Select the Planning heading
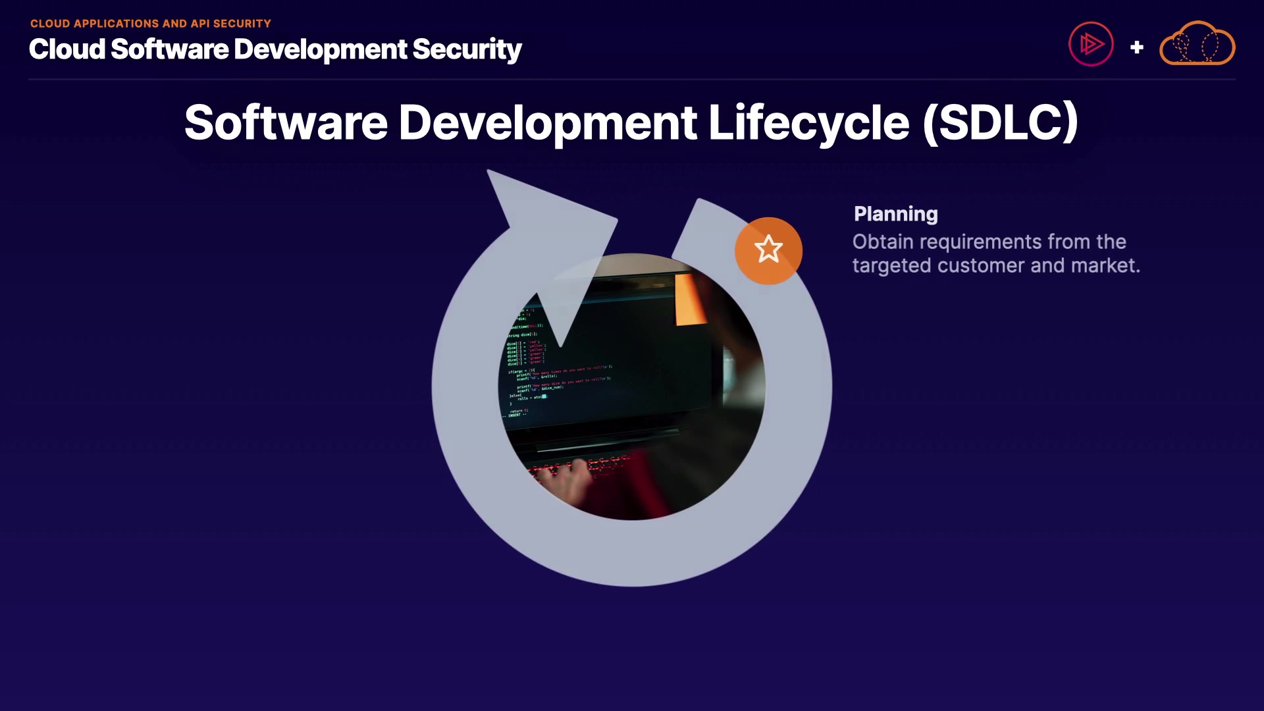The image size is (1264, 711). tap(895, 214)
